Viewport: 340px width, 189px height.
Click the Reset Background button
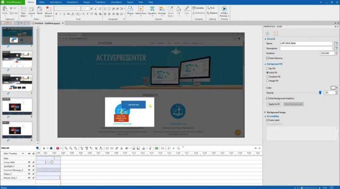pos(293,104)
